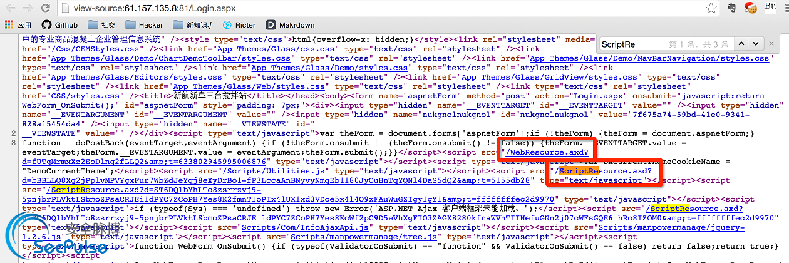Viewport: 789px width, 263px height.
Task: Bookmark this page with the star icon
Action: pyautogui.click(x=711, y=8)
